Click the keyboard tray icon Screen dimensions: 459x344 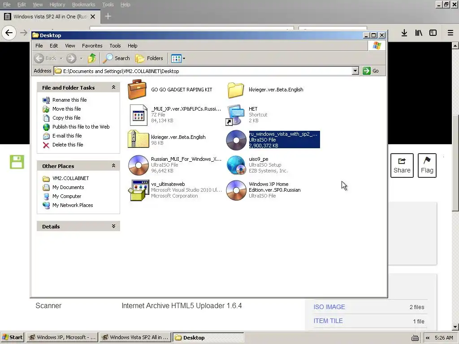[x=415, y=338]
